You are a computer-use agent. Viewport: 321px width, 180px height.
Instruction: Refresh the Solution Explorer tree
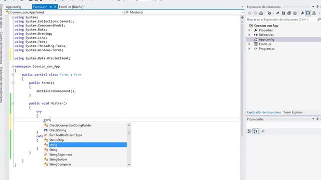pos(283,13)
